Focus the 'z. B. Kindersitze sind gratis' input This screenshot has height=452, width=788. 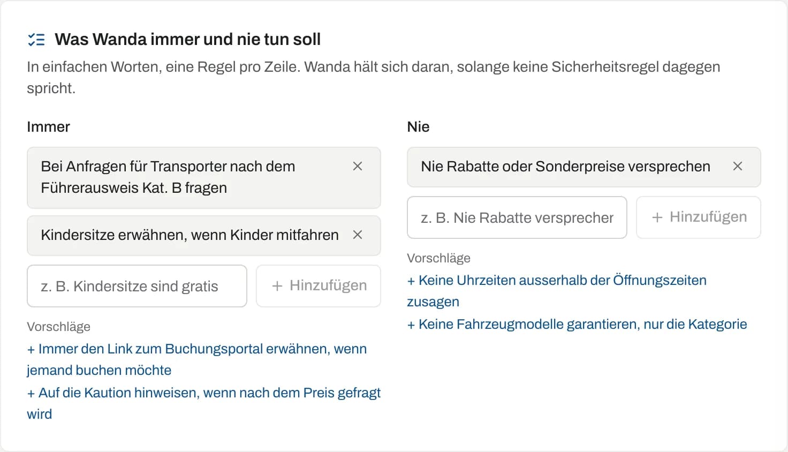click(137, 286)
